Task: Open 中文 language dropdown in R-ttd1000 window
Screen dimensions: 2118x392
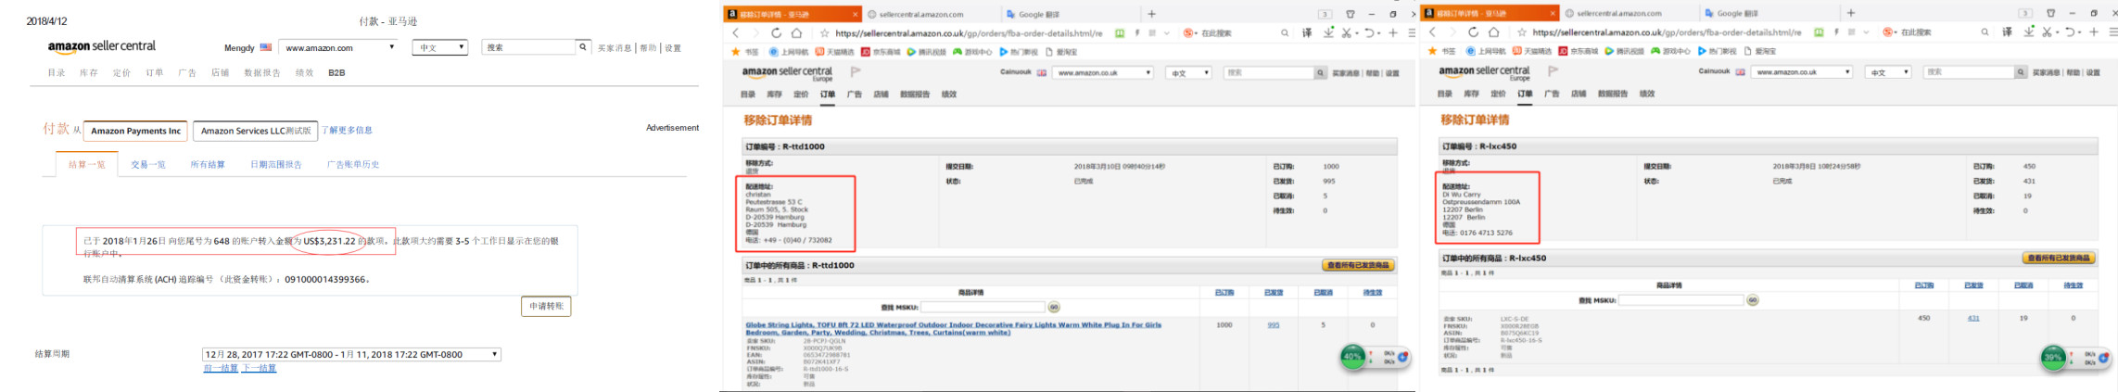Action: [1188, 72]
